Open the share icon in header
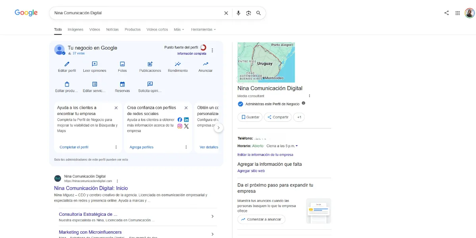 pos(447,13)
